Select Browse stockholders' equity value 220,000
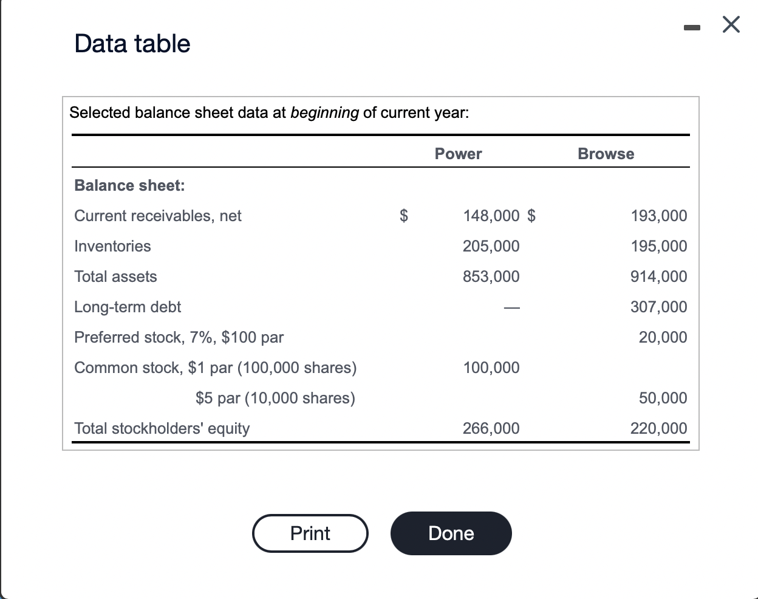This screenshot has width=758, height=599. [x=659, y=428]
